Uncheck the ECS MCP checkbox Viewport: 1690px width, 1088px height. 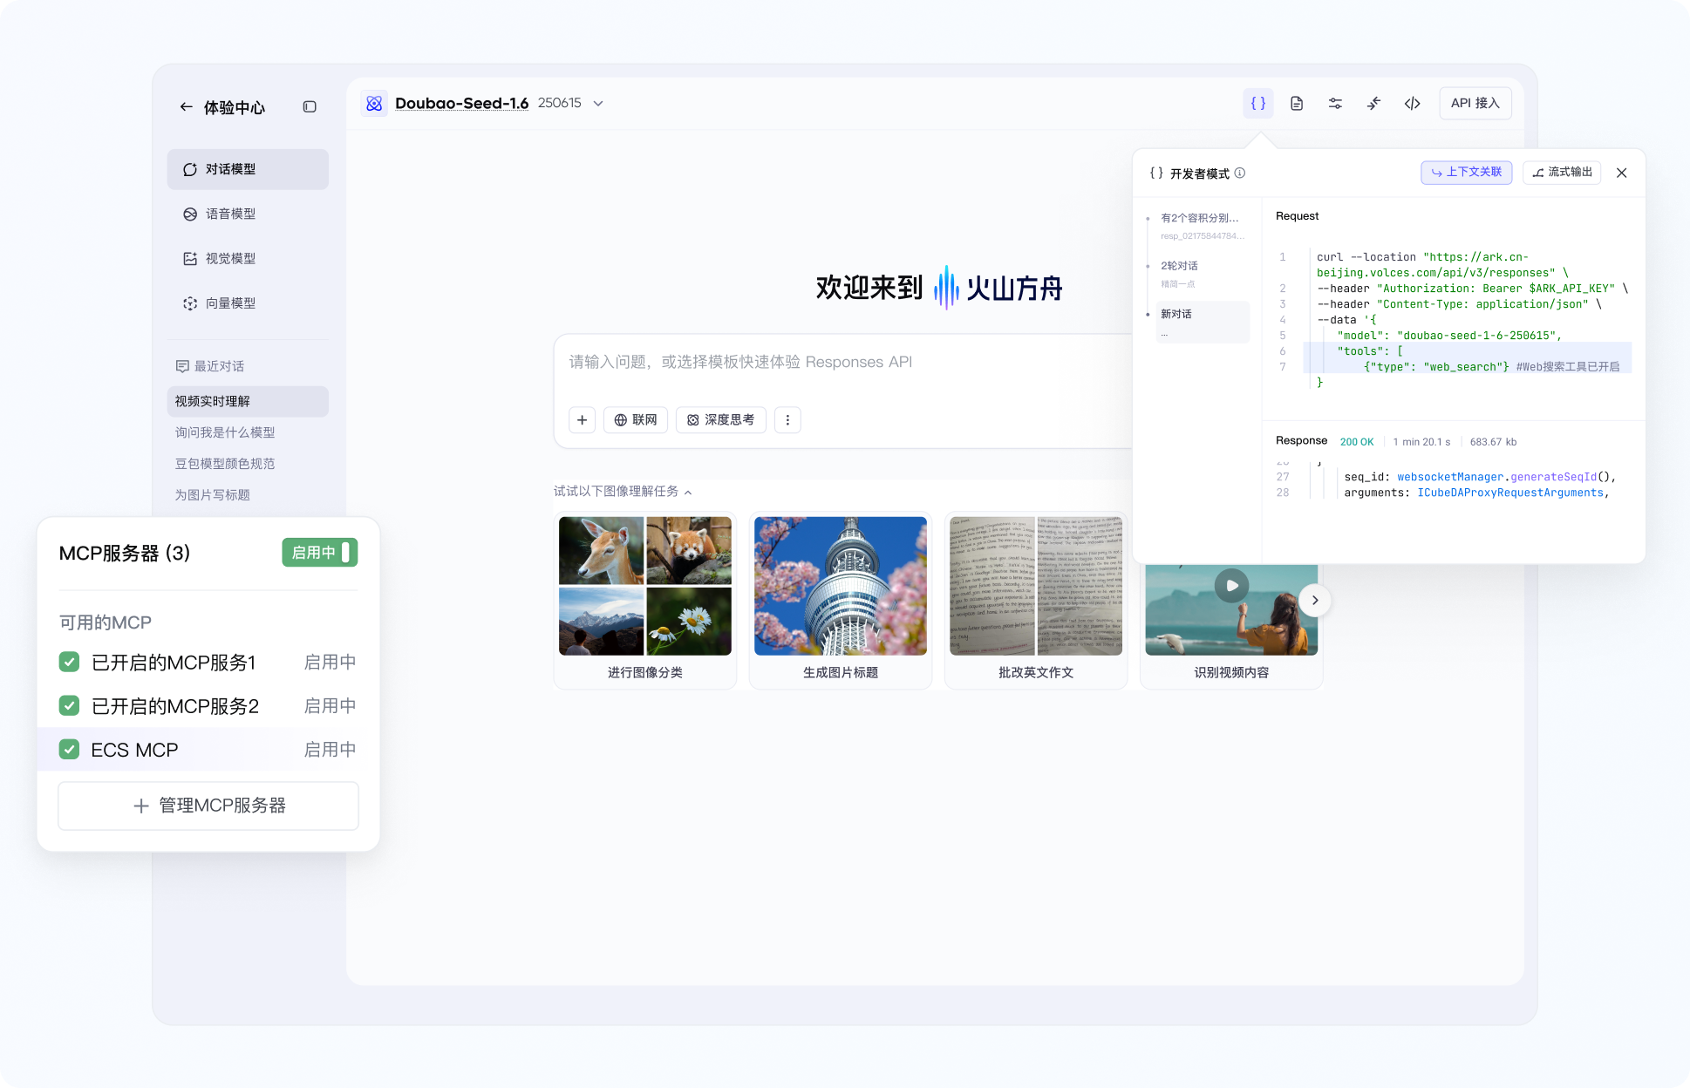[70, 749]
